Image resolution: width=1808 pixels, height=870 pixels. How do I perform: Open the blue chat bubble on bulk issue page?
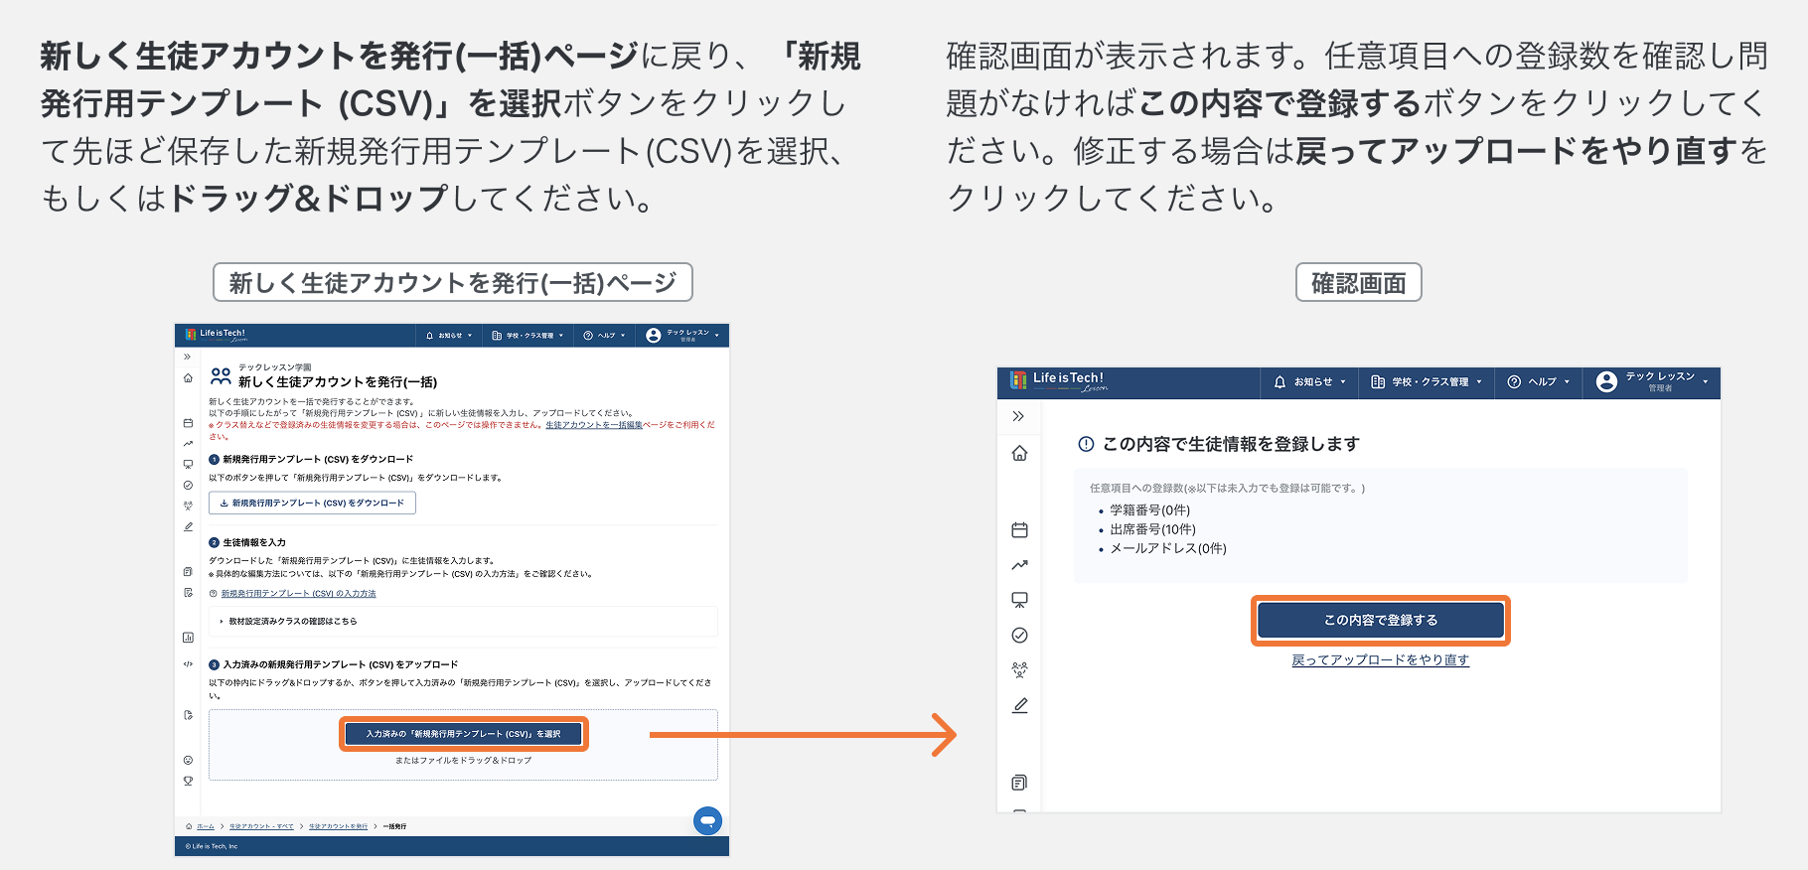coord(707,820)
